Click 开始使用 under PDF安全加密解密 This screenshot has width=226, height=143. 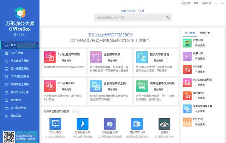point(200,85)
